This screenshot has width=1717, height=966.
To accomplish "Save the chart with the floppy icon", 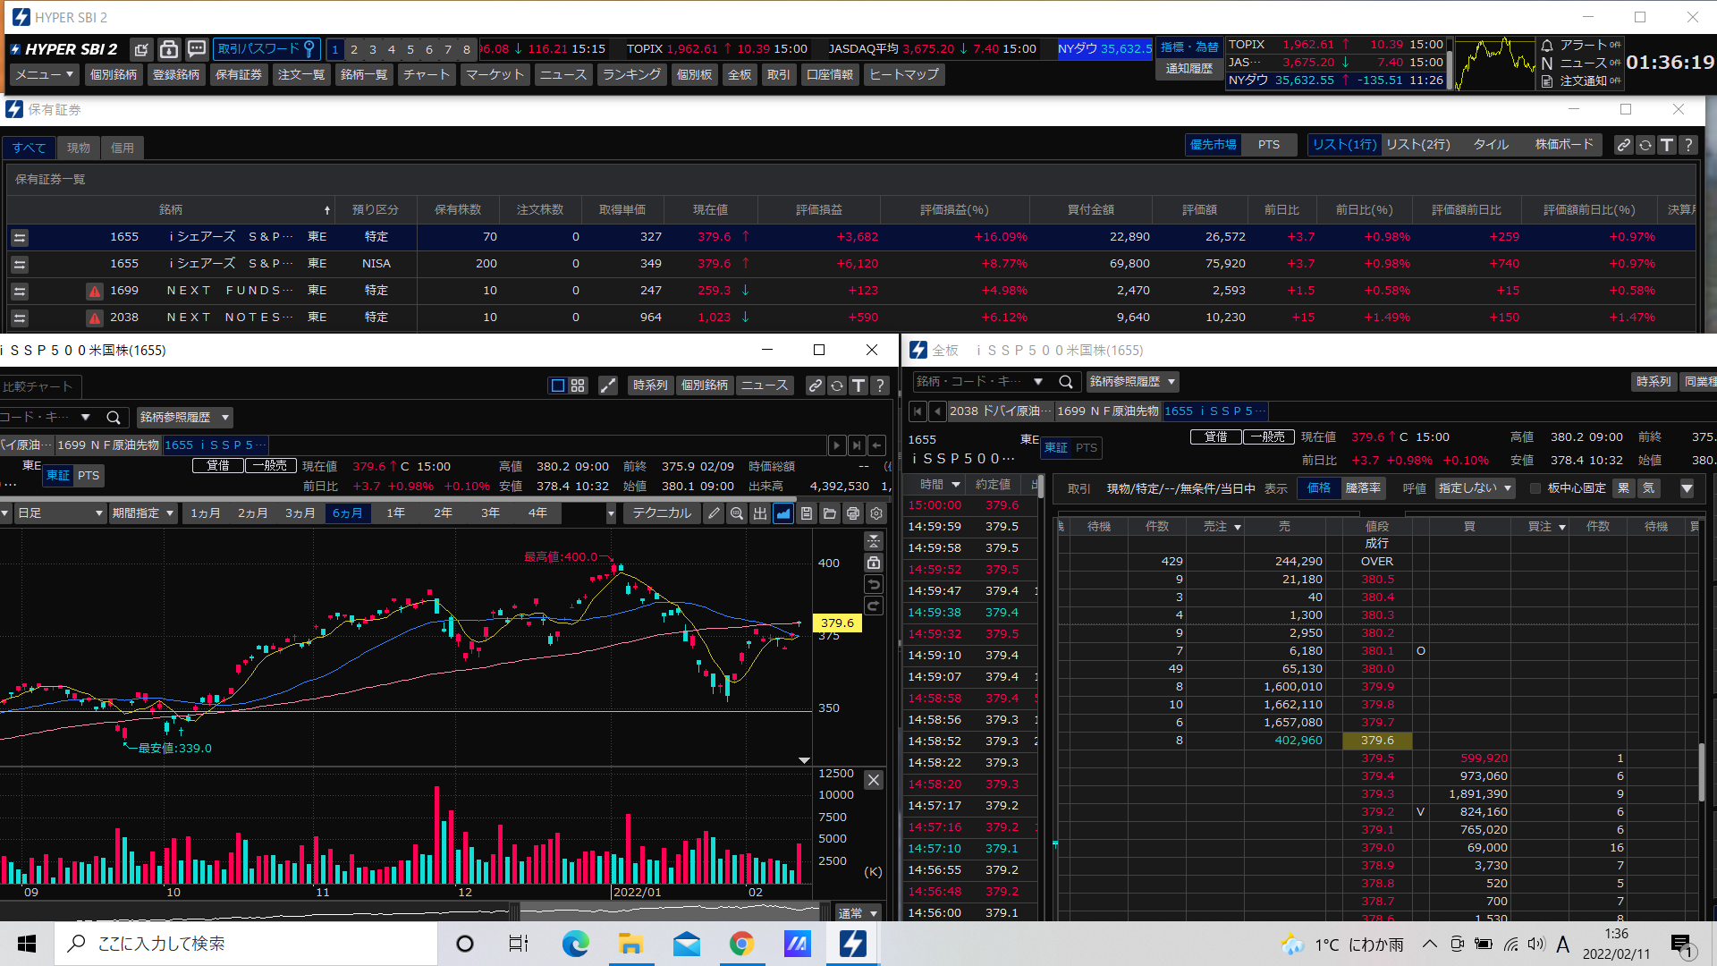I will pyautogui.click(x=807, y=513).
